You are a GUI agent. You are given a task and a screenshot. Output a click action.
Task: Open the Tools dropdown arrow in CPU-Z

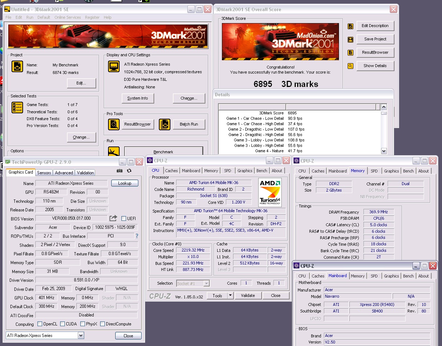click(x=231, y=295)
